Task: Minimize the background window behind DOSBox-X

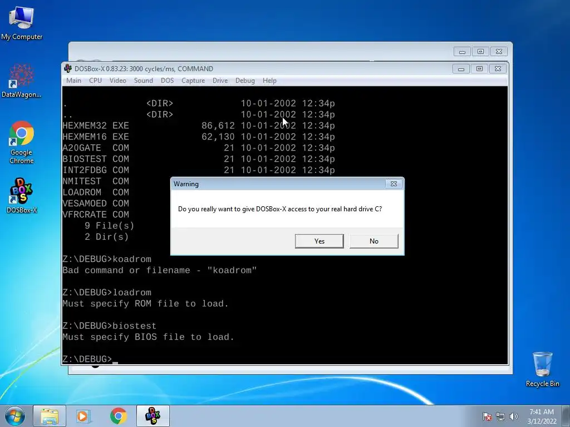Action: [462, 52]
